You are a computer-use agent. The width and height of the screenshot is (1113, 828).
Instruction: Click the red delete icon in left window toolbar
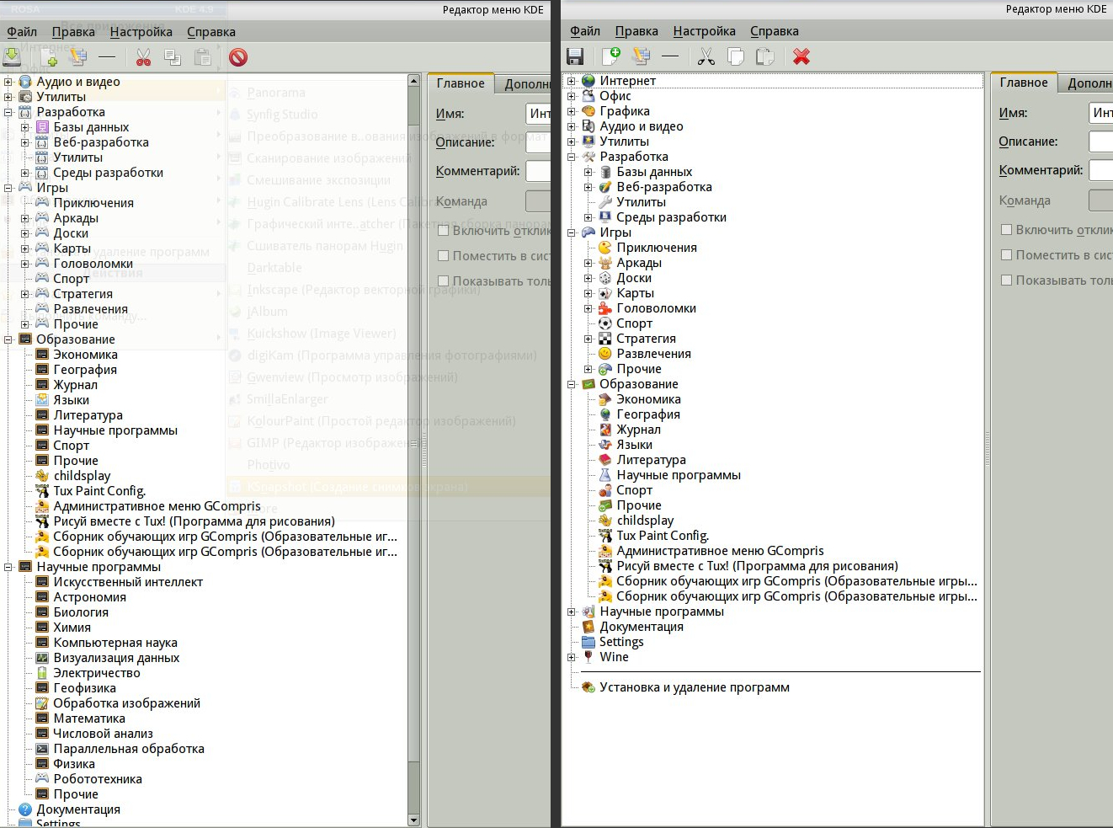click(238, 56)
